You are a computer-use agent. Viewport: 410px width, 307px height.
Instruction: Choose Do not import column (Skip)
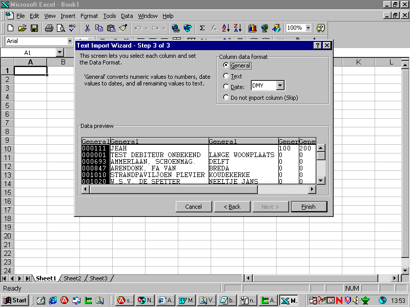click(226, 98)
